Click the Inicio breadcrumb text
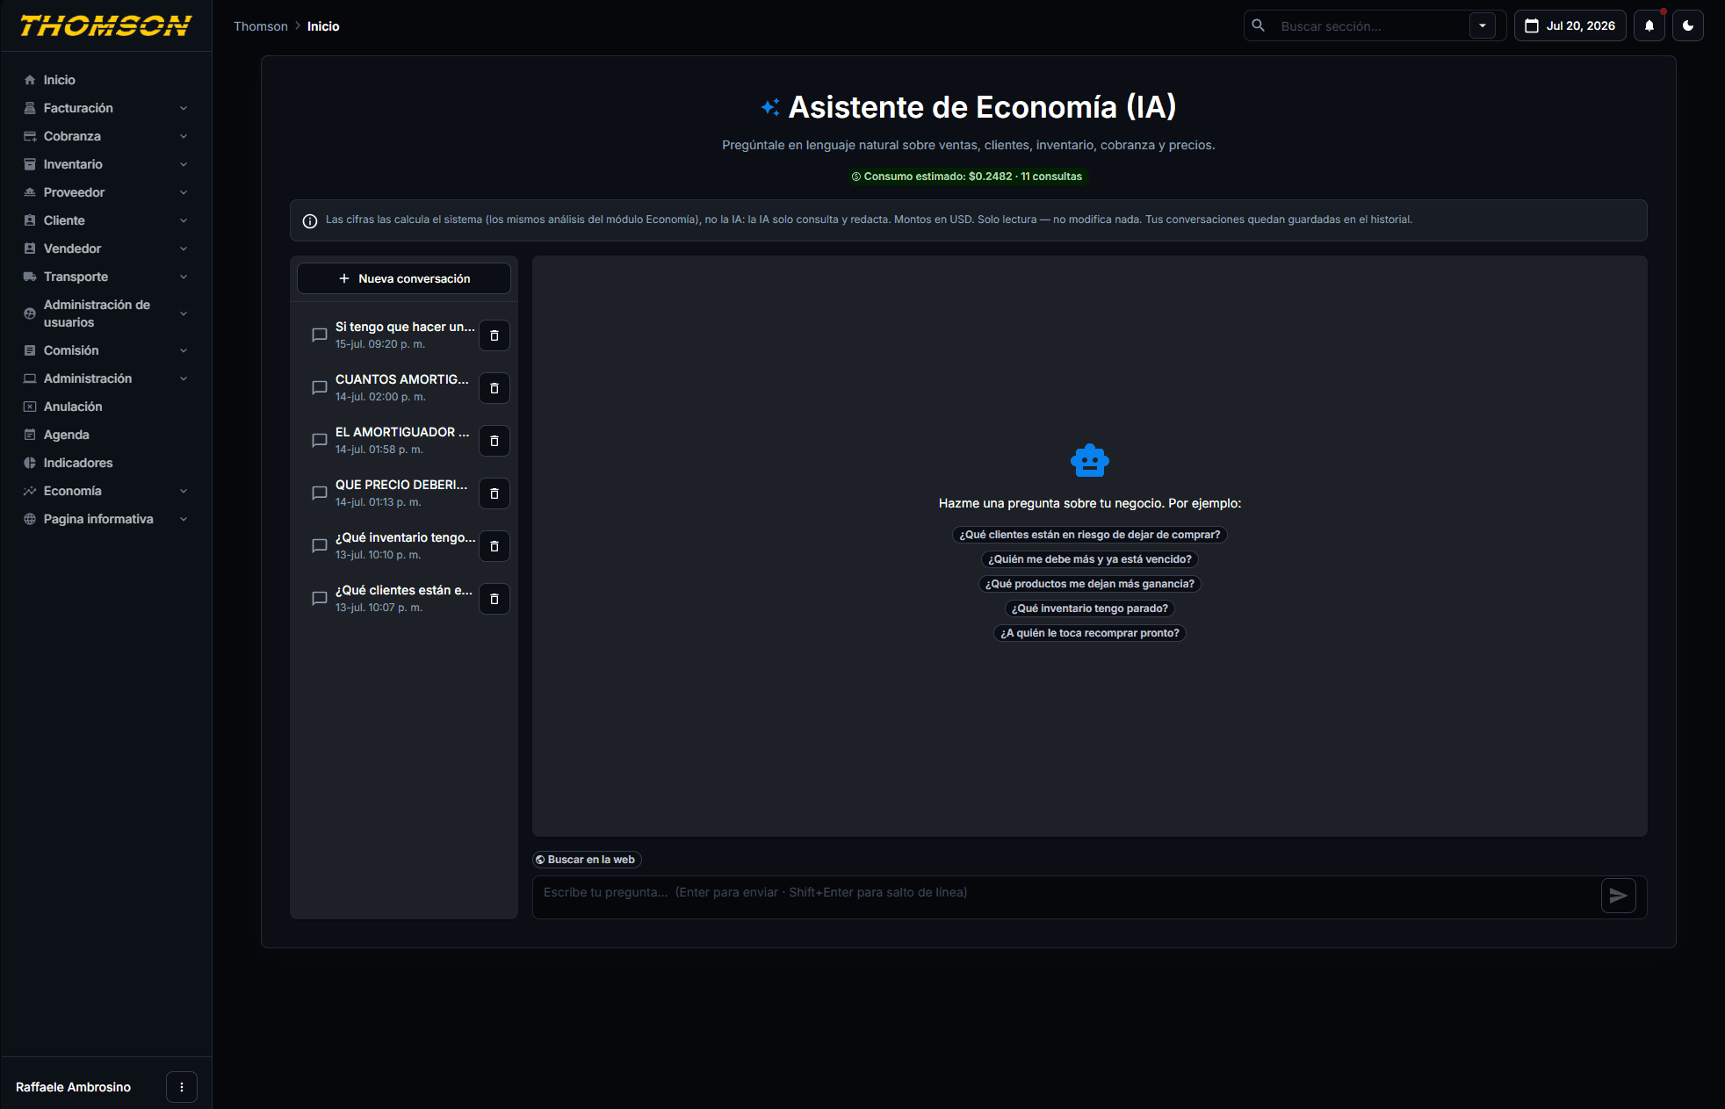1725x1109 pixels. pos(323,26)
